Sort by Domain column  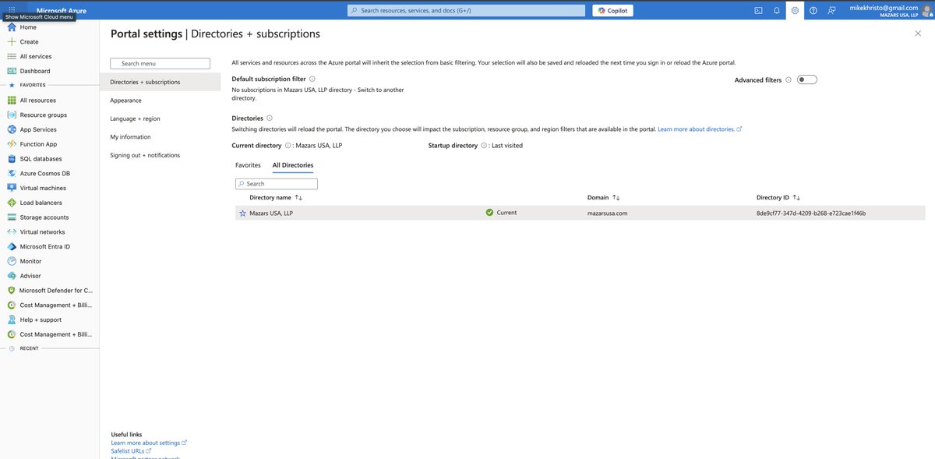pos(604,198)
